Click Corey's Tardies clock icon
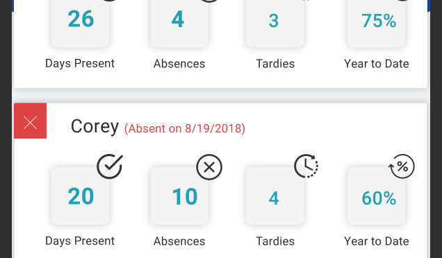This screenshot has width=442, height=258. click(306, 166)
